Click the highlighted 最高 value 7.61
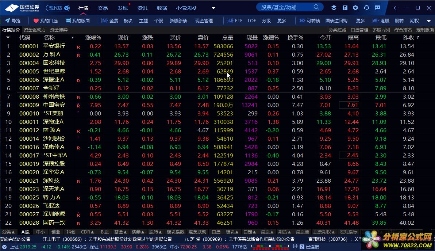The width and height of the screenshot is (435, 251). (x=349, y=105)
